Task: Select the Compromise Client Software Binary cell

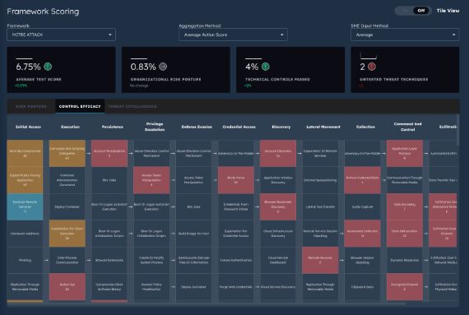Action: 109,286
